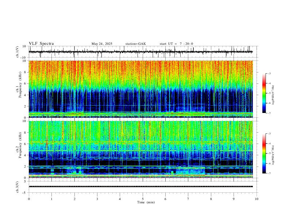Select ch.2 "Frequency (kHz)" axis label
The width and height of the screenshot is (289, 223).
(20, 145)
